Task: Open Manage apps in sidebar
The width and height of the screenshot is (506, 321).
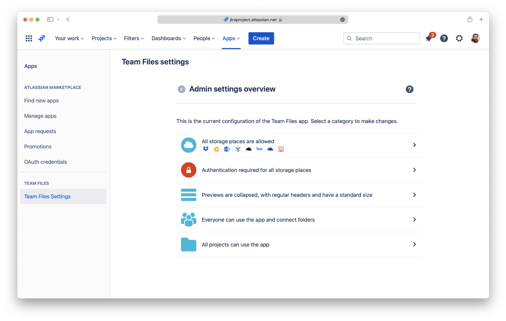Action: click(x=41, y=116)
